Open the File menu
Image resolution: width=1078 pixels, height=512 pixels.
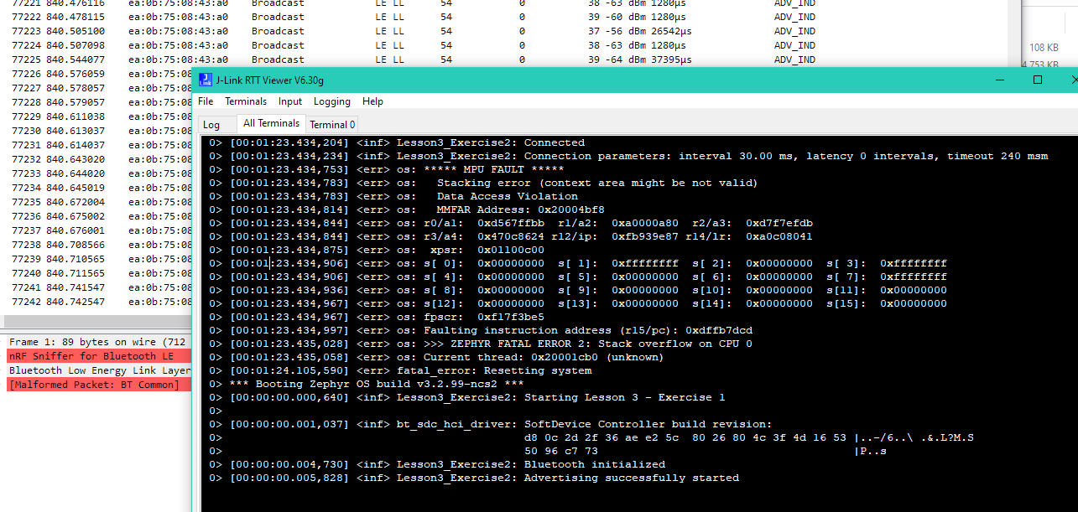(x=206, y=101)
